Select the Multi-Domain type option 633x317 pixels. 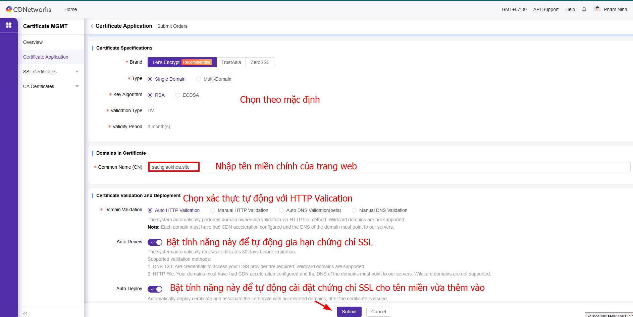point(199,79)
